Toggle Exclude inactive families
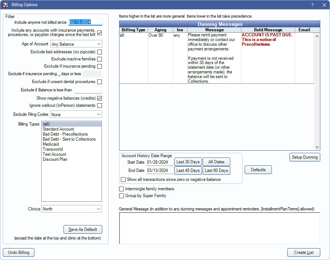The height and width of the screenshot is (260, 330). [99, 59]
